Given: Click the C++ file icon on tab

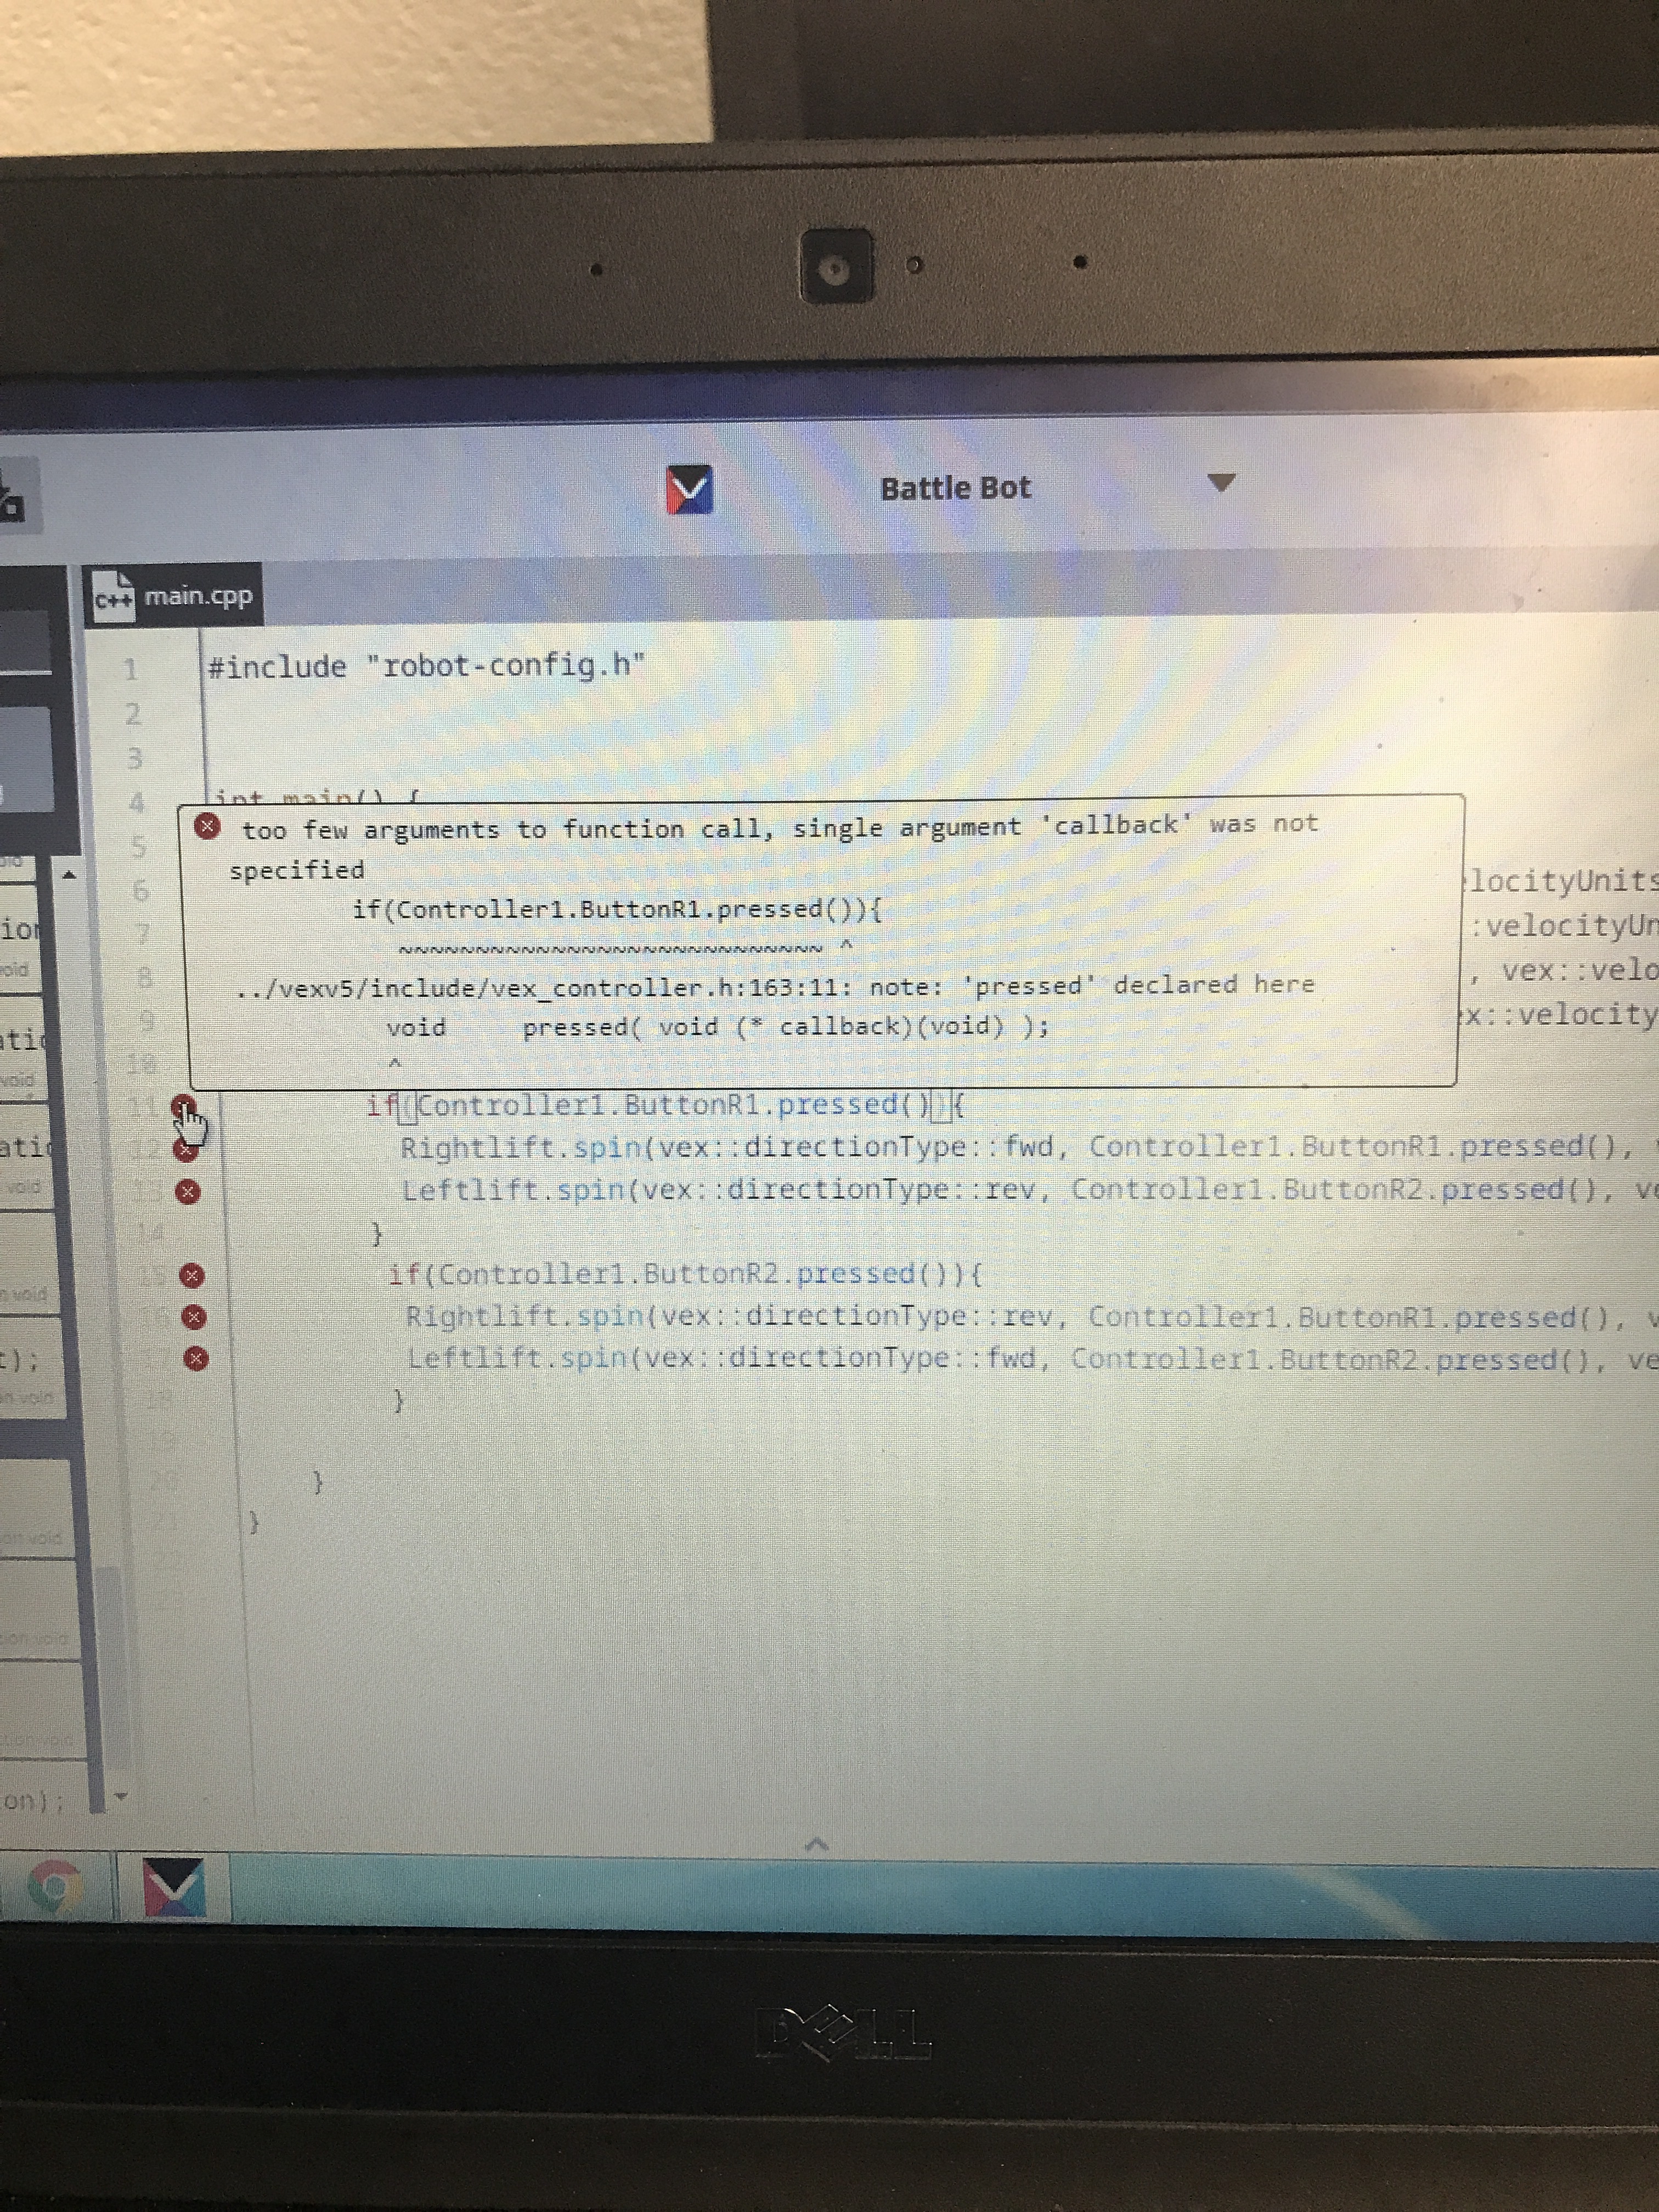Looking at the screenshot, I should [114, 597].
